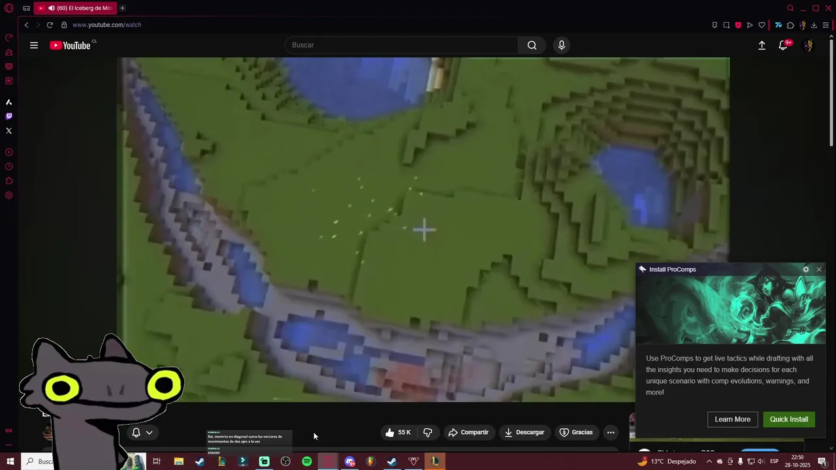Open YouTube notifications bell
836x470 pixels.
pyautogui.click(x=783, y=45)
